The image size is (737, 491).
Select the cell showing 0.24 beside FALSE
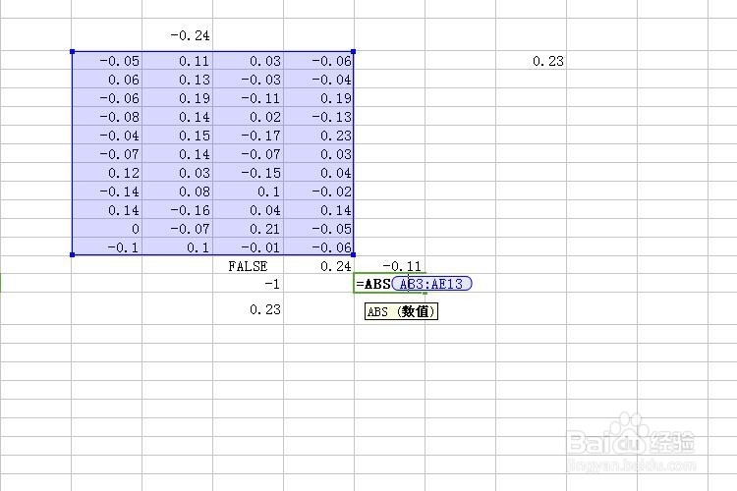point(318,266)
